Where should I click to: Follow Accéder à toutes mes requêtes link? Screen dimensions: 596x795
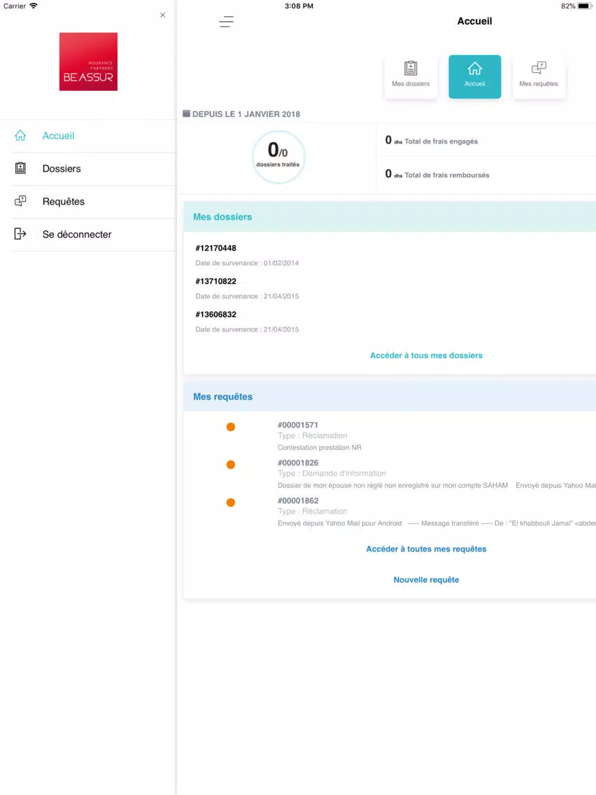(x=426, y=549)
